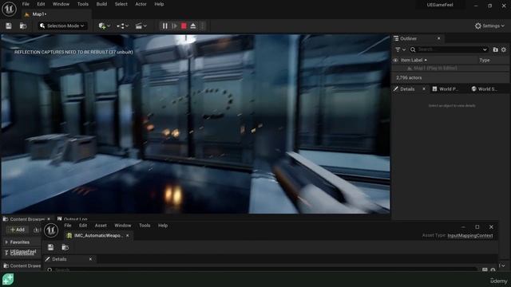Image resolution: width=511 pixels, height=287 pixels.
Task: Stop the play session with red square
Action: pos(184,26)
